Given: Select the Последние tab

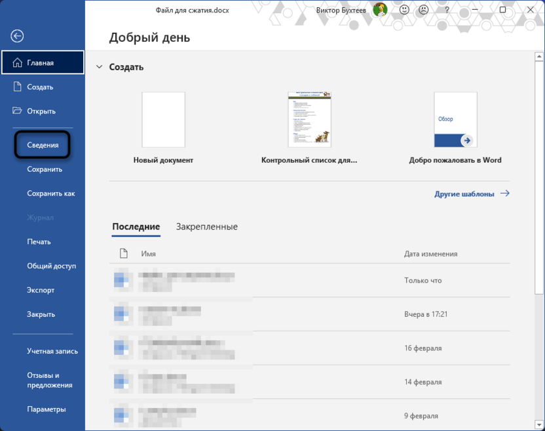Looking at the screenshot, I should [136, 226].
